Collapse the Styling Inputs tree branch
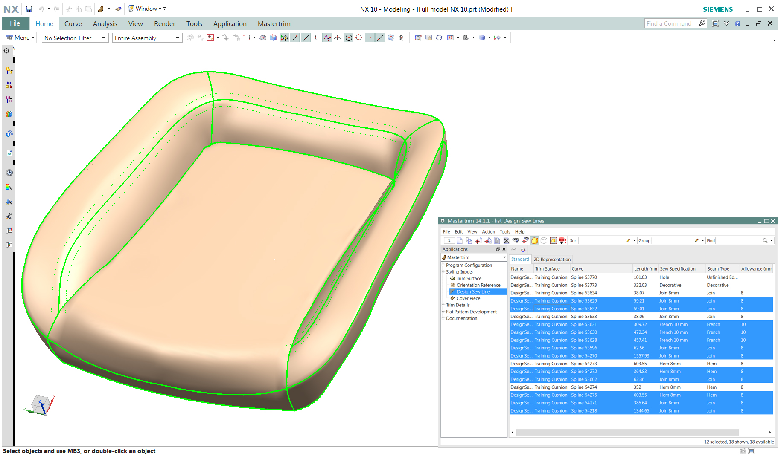This screenshot has width=778, height=456. coord(443,271)
